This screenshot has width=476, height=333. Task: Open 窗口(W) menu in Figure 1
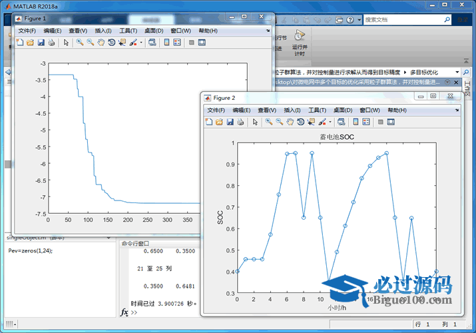click(x=181, y=31)
